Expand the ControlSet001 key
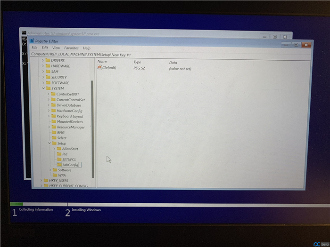The width and height of the screenshot is (330, 247). (49, 94)
